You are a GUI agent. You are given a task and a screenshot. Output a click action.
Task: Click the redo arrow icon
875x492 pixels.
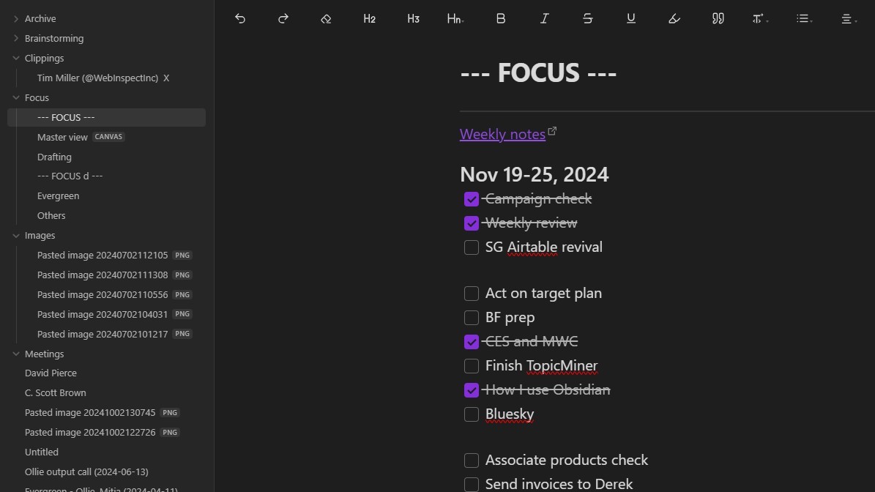click(283, 19)
